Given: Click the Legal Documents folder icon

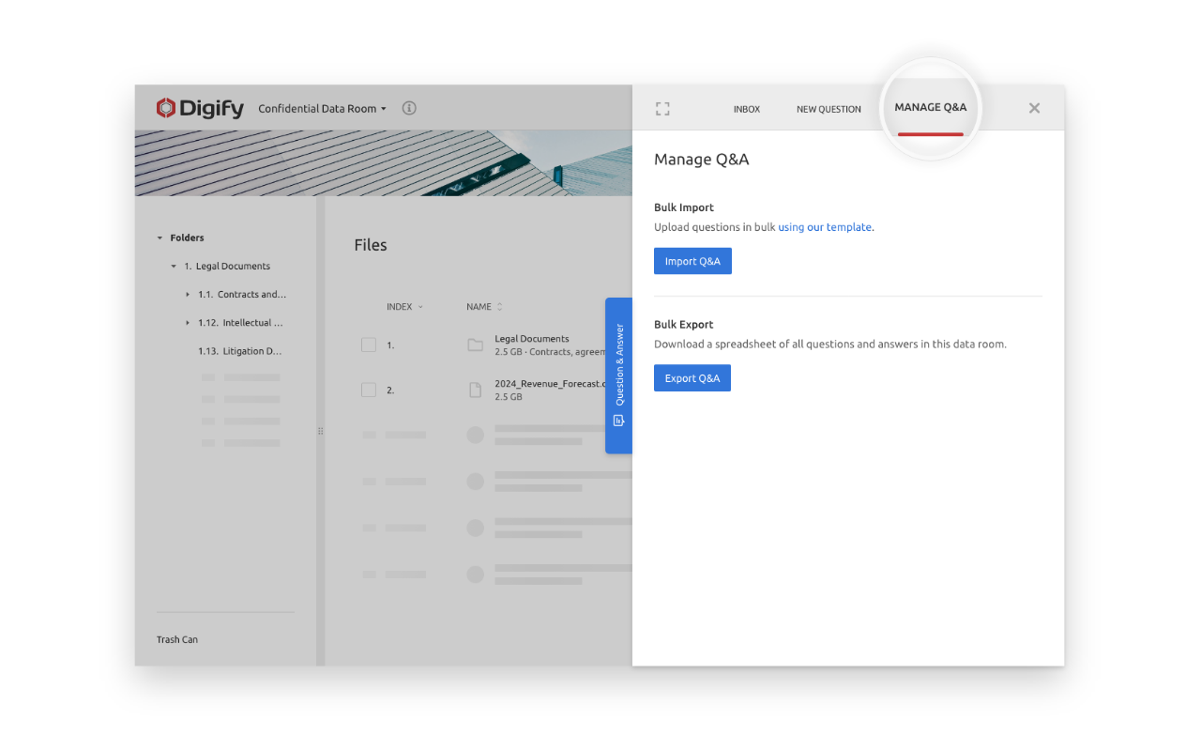Looking at the screenshot, I should [475, 345].
